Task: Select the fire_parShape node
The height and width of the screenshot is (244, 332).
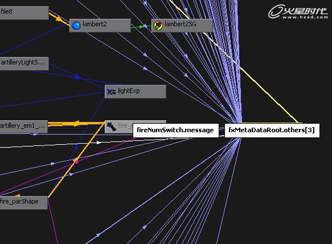Action: pos(24,202)
